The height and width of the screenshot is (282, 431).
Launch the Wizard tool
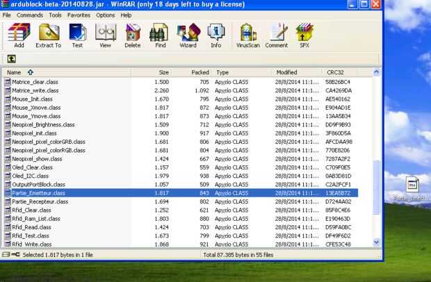188,35
